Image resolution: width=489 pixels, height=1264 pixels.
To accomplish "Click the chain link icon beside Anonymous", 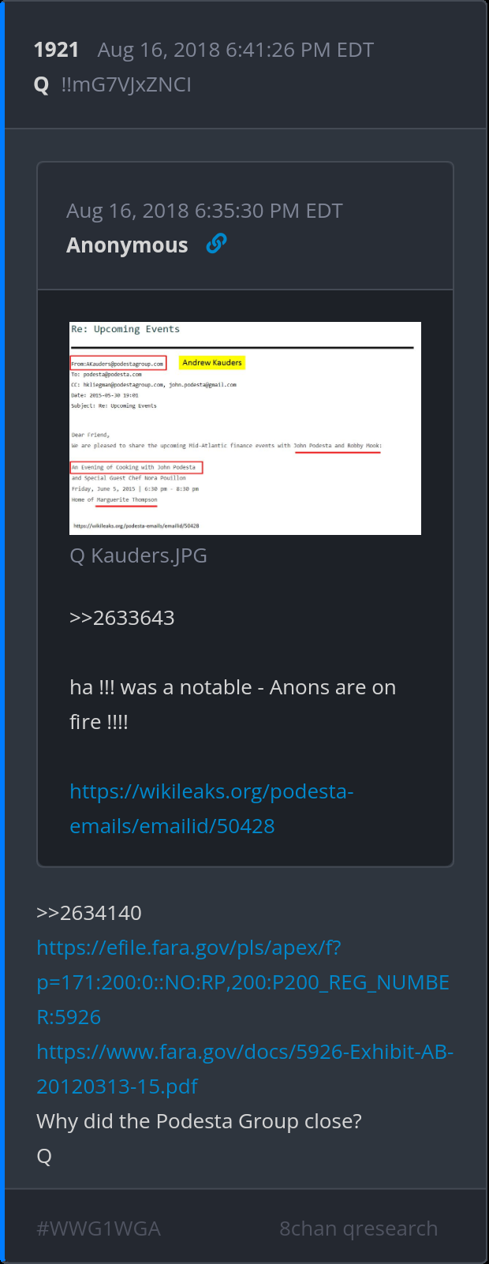I will [216, 245].
